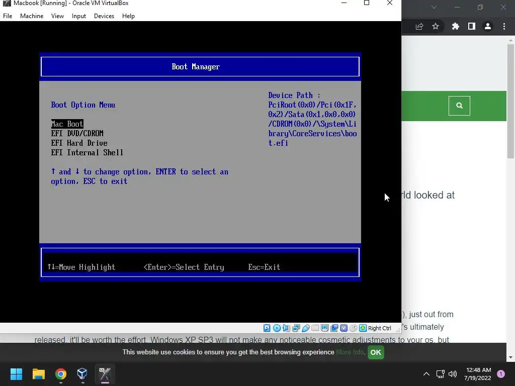
Task: Open the Chrome three-dot menu
Action: 504,26
